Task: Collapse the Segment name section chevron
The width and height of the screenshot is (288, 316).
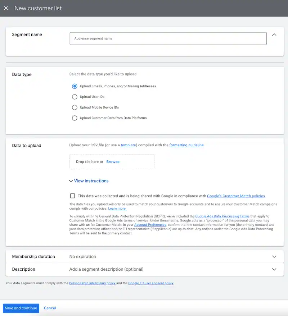Action: (274, 35)
